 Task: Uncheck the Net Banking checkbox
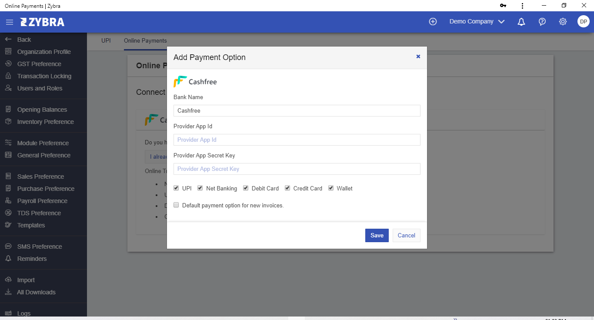[200, 188]
